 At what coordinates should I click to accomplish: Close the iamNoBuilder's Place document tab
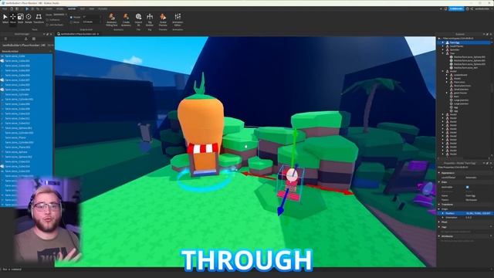point(98,34)
